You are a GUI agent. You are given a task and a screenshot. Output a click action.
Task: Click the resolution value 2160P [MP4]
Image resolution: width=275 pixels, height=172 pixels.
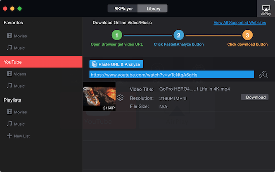pos(173,99)
